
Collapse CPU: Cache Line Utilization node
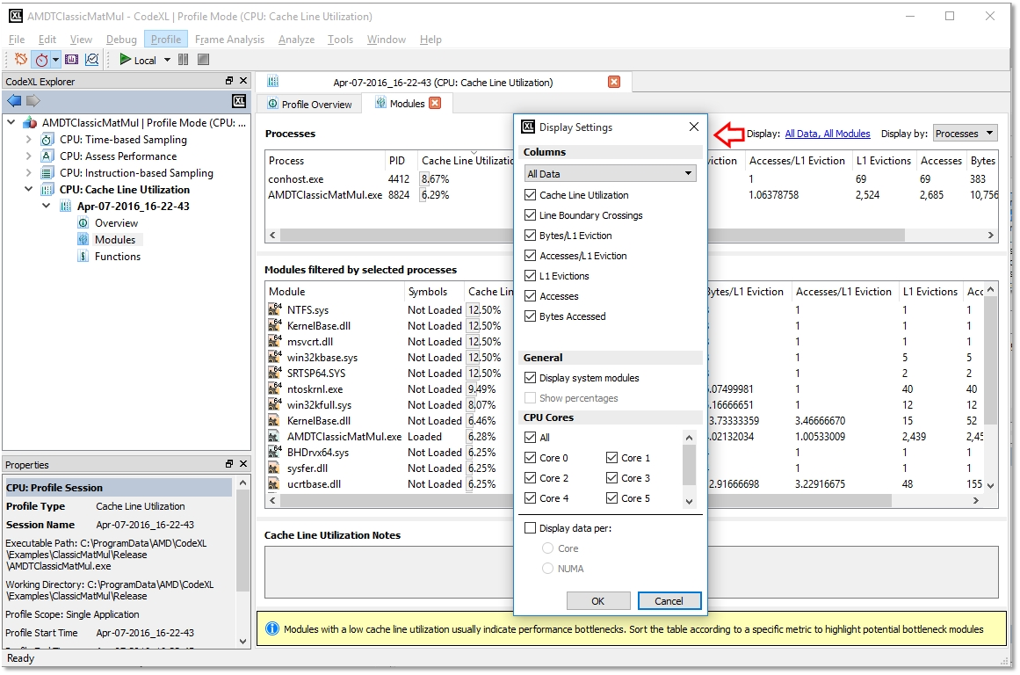point(29,189)
